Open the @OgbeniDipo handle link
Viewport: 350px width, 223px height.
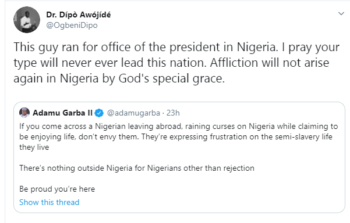(x=72, y=26)
